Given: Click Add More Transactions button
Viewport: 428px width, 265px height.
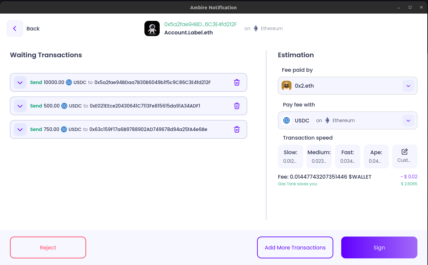Looking at the screenshot, I should tap(295, 247).
